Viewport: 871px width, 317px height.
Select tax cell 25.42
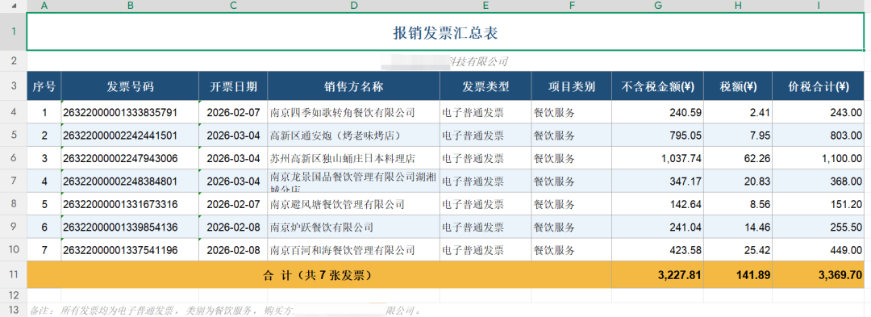point(738,249)
